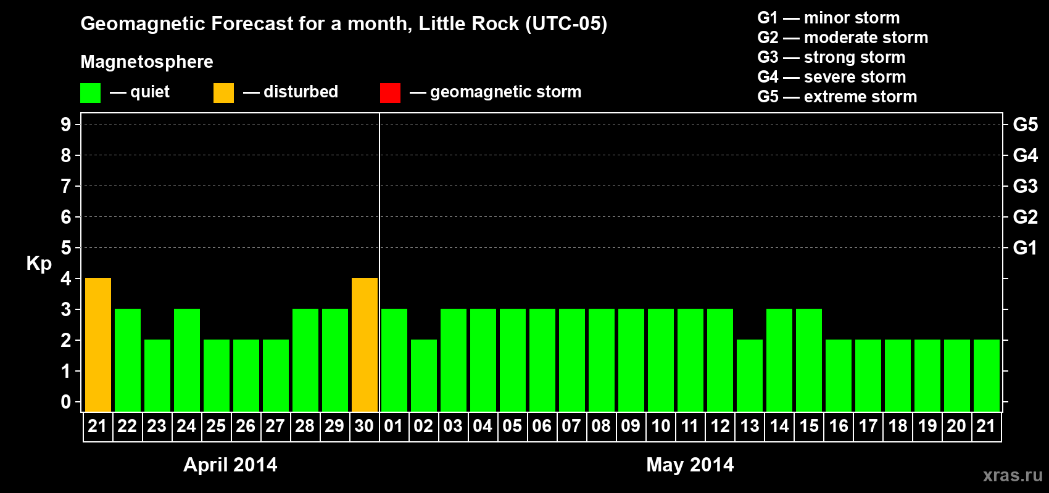This screenshot has height=493, width=1049.
Task: Click the Kp axis value 9
Action: click(66, 124)
